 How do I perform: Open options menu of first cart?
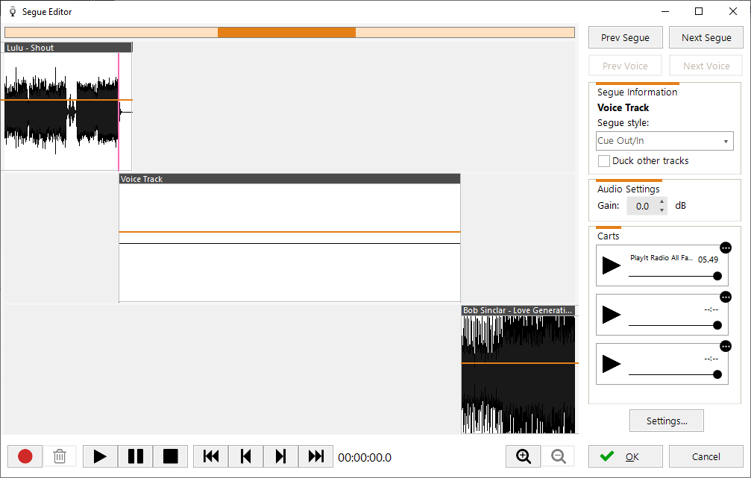click(726, 248)
